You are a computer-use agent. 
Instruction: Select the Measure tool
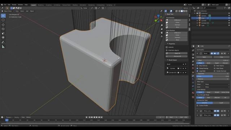[3, 47]
